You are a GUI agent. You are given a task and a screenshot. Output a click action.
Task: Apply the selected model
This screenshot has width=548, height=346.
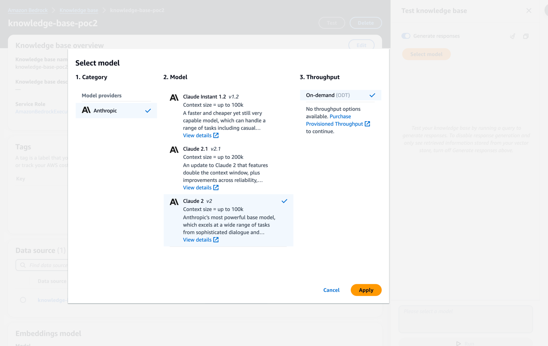[366, 290]
